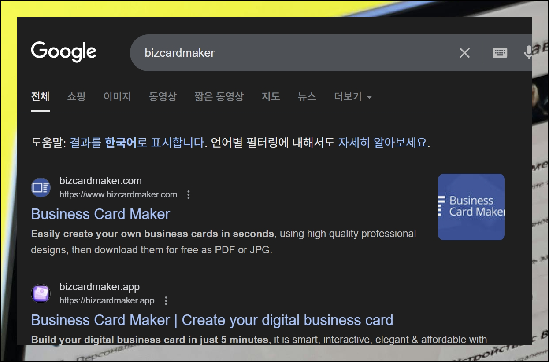Open the on-screen keyboard input tool
Screen dimensions: 549x362
tap(500, 53)
